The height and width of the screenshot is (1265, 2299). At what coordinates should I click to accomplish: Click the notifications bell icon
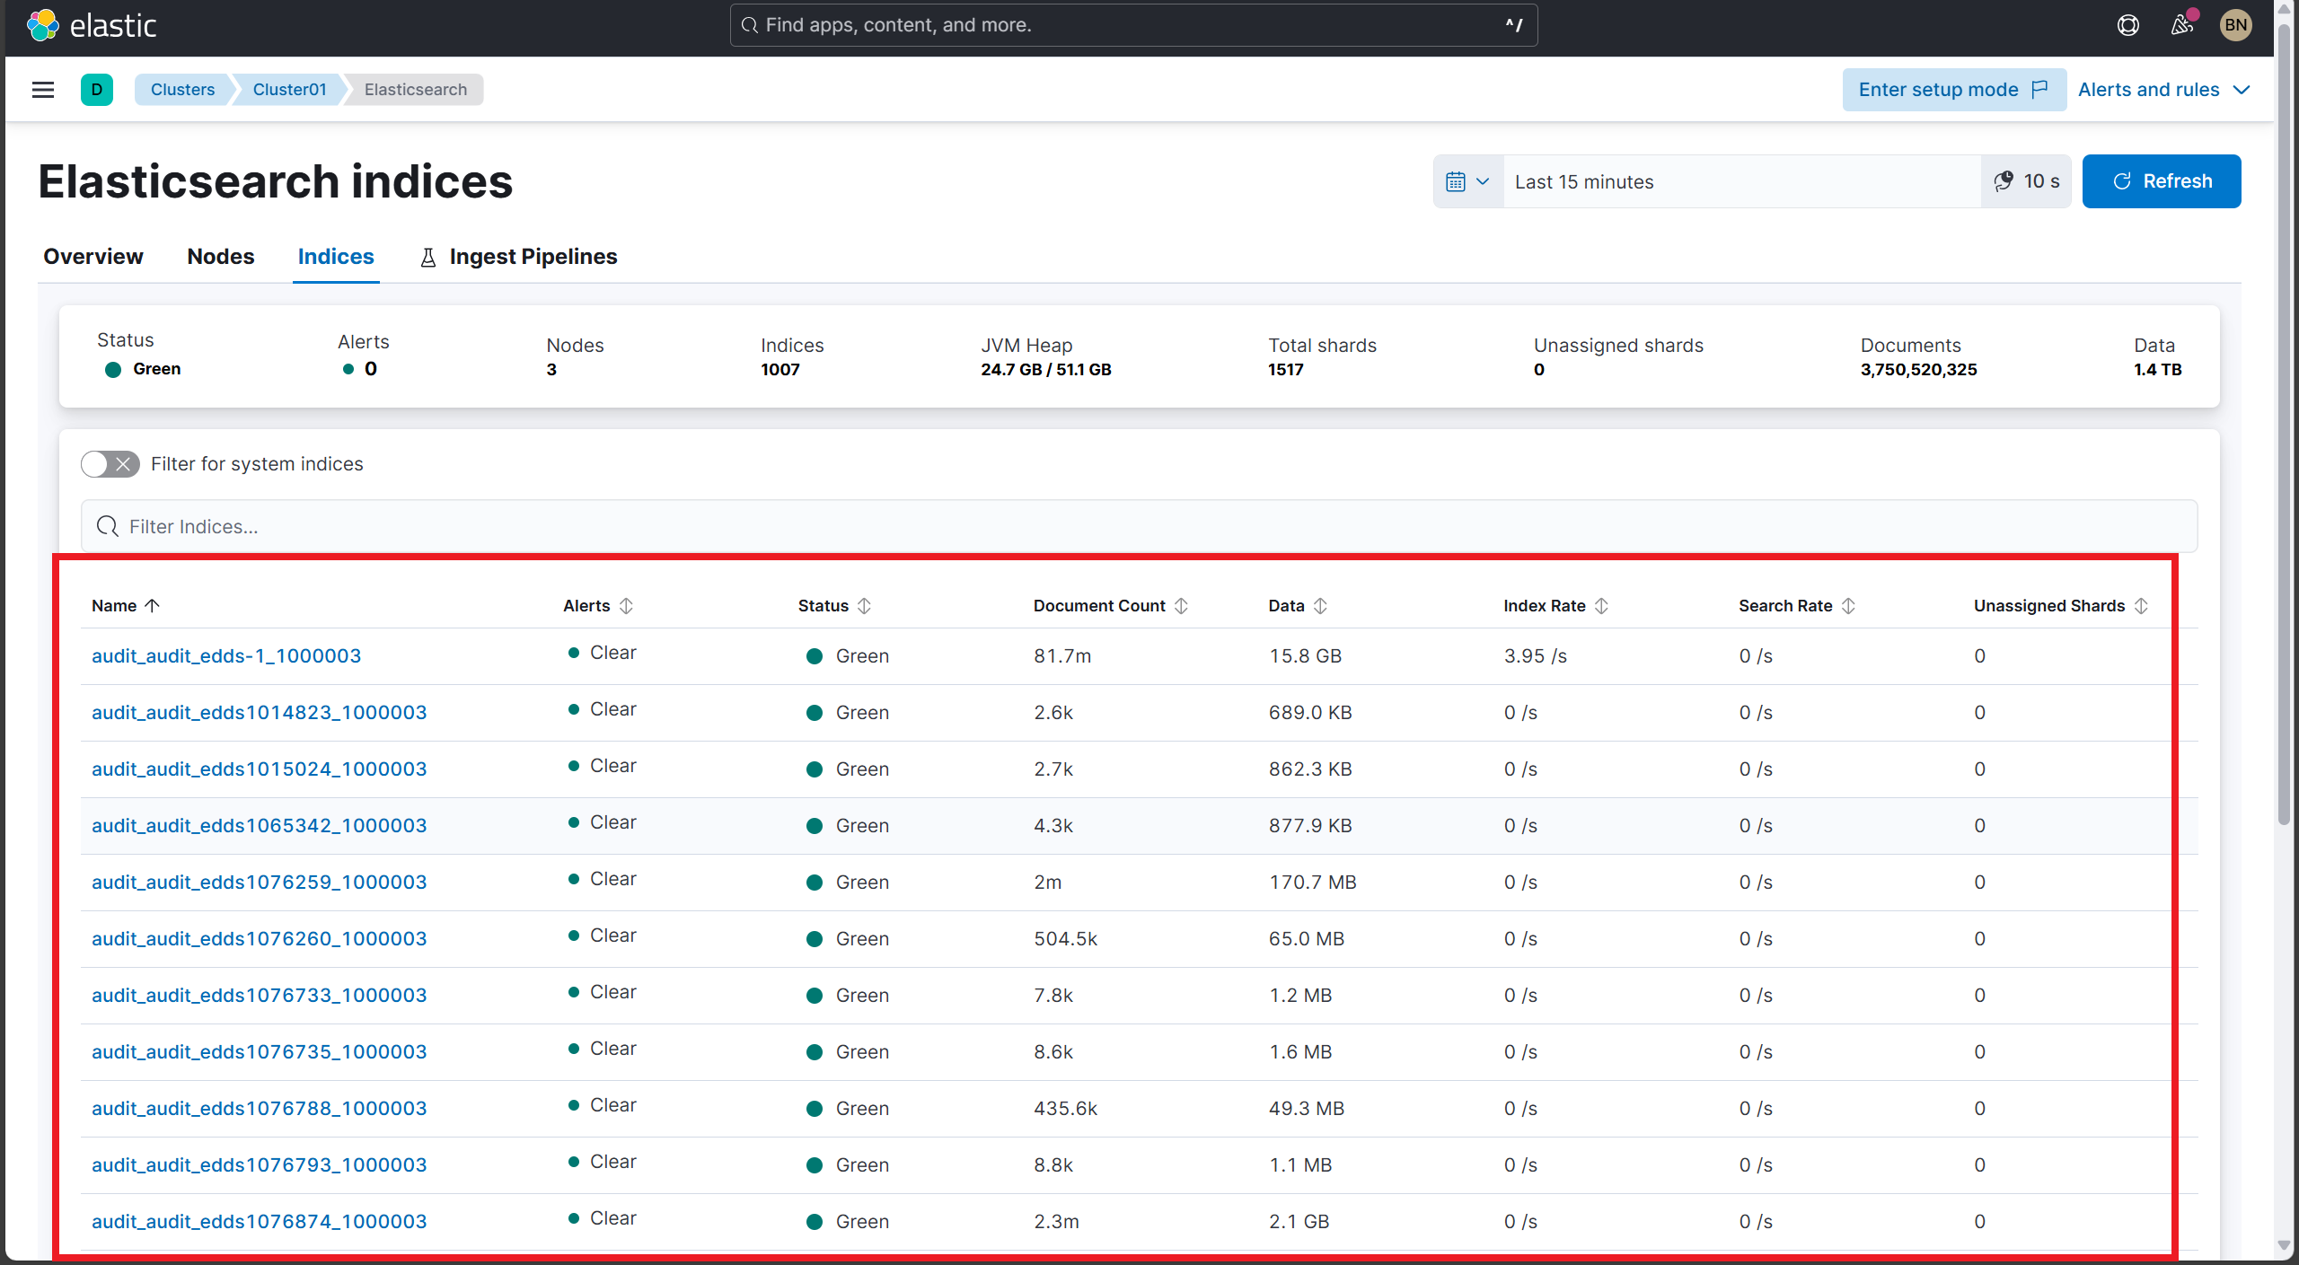(x=2181, y=25)
